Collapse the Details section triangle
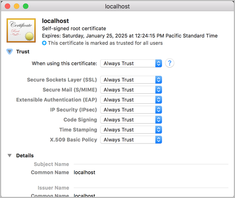235x198 pixels. pyautogui.click(x=10, y=156)
